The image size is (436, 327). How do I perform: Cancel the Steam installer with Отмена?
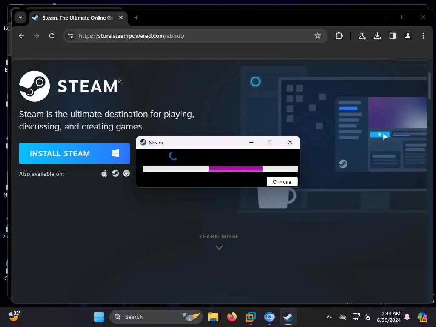point(282,181)
